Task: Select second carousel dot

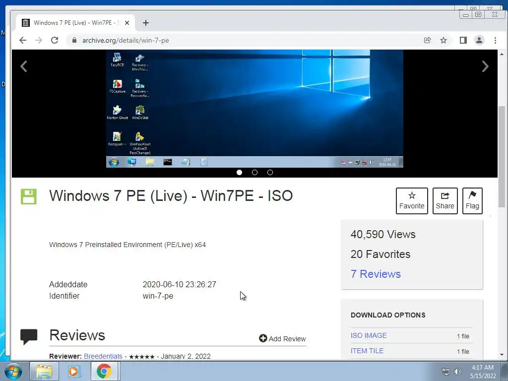Action: point(254,172)
